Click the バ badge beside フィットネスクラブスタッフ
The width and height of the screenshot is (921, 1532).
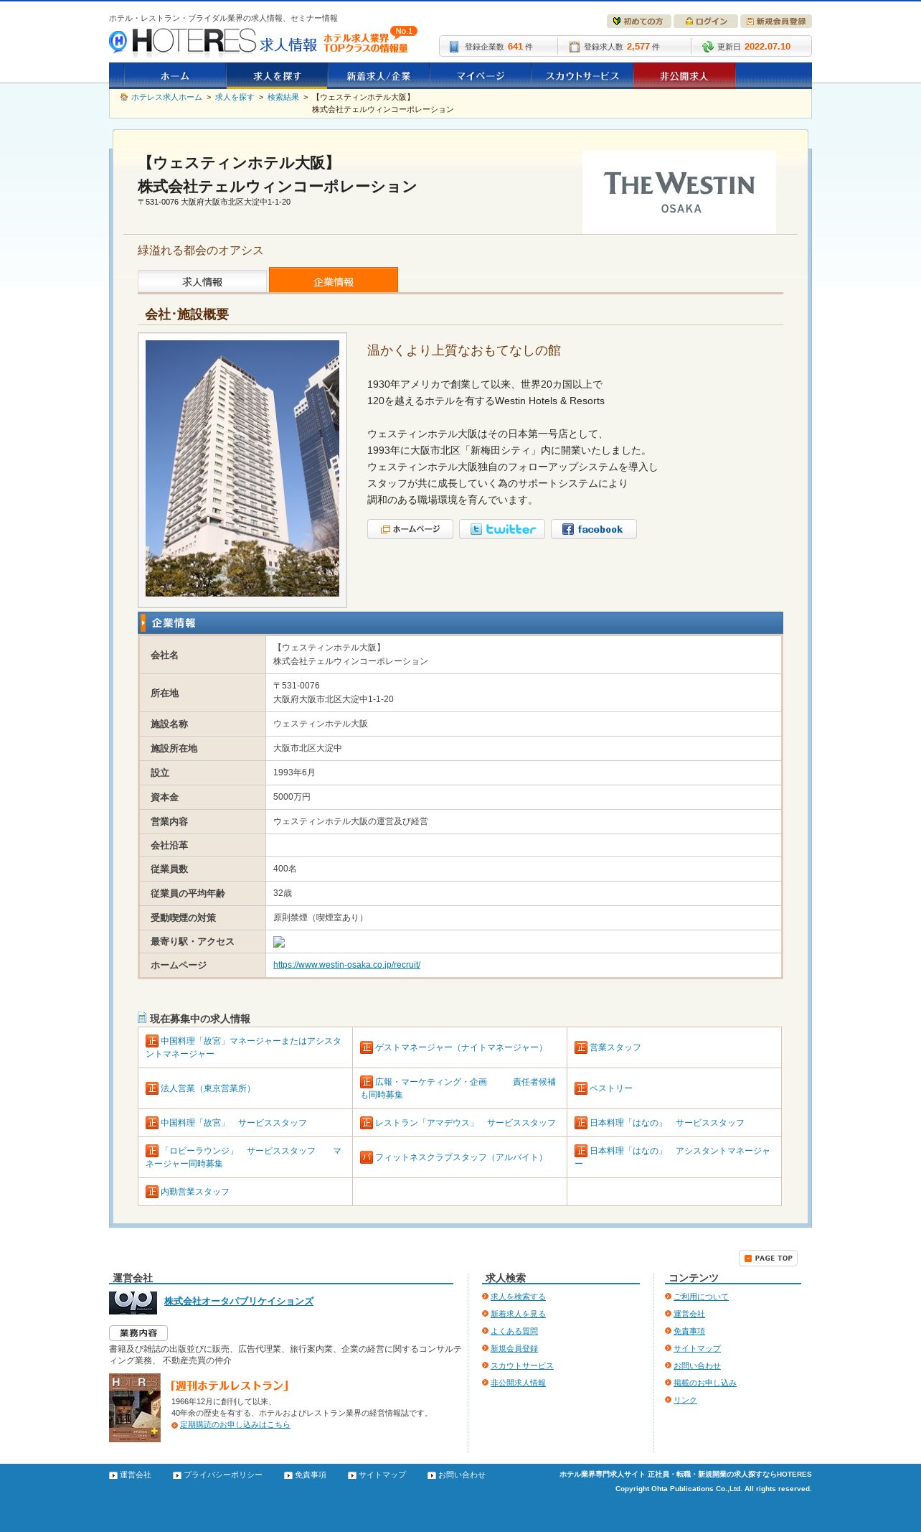tap(367, 1157)
